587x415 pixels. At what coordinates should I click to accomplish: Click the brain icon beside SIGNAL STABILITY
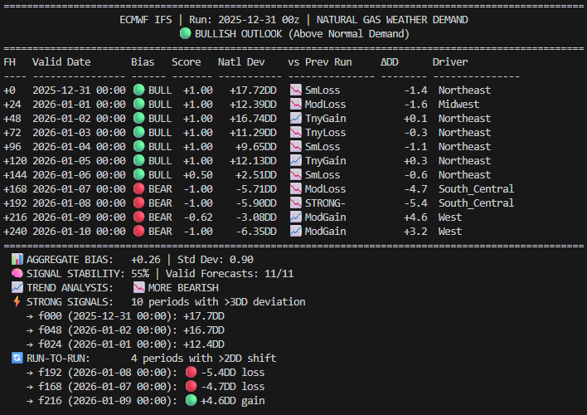(x=17, y=273)
